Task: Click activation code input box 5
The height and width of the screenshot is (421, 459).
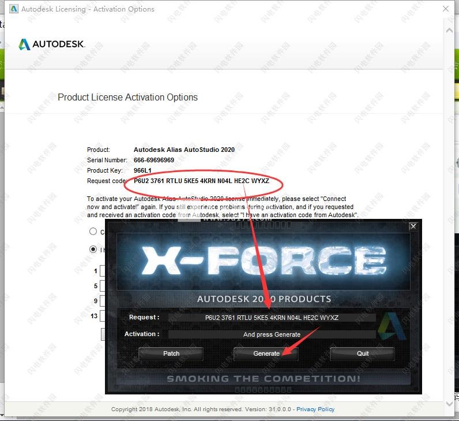Action: tap(102, 286)
